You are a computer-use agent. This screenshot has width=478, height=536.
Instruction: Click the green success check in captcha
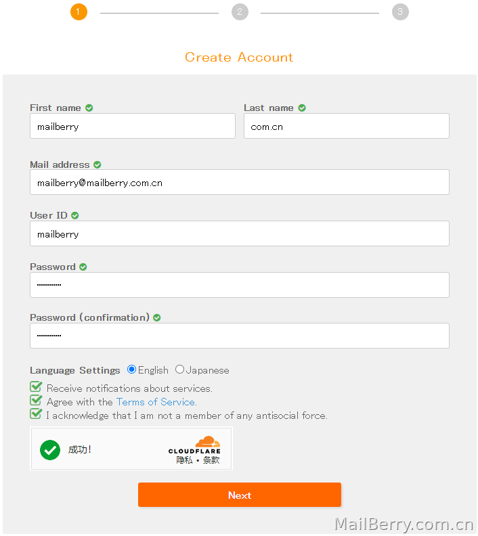[50, 450]
